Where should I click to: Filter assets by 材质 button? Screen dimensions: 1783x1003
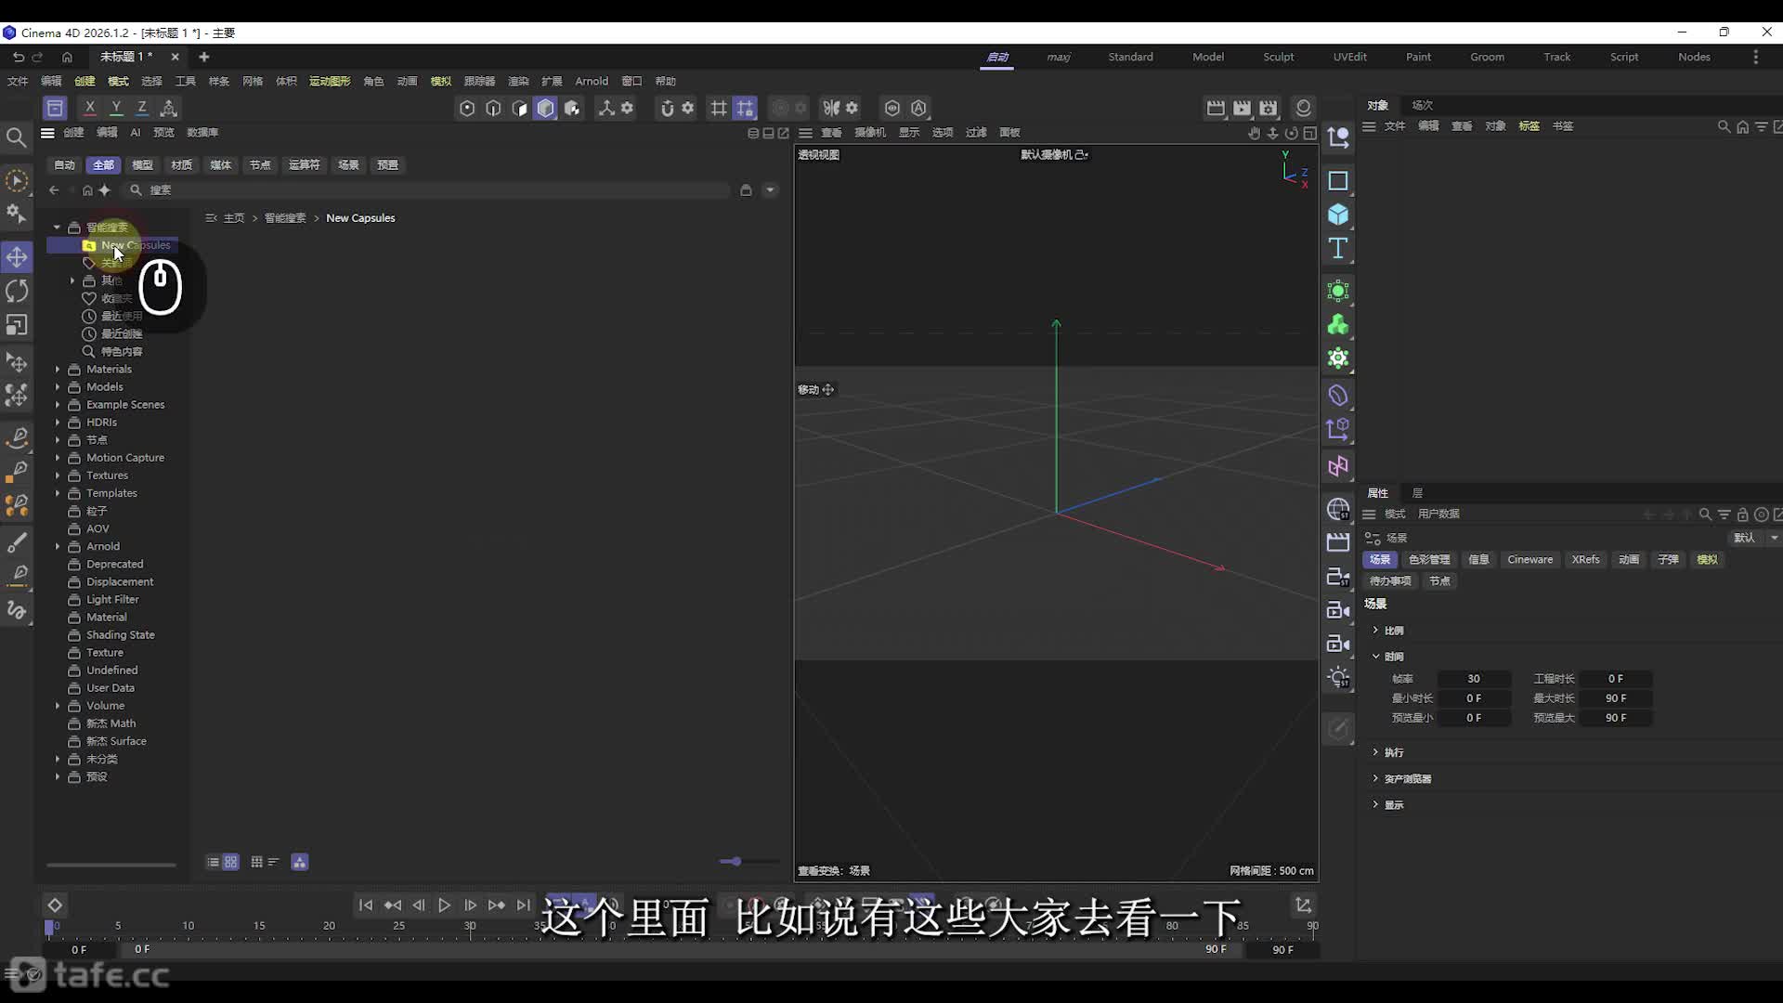click(x=182, y=165)
